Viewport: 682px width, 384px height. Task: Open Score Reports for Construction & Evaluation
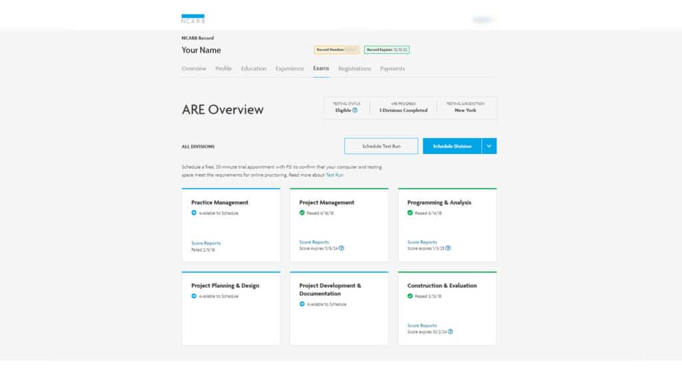point(422,325)
